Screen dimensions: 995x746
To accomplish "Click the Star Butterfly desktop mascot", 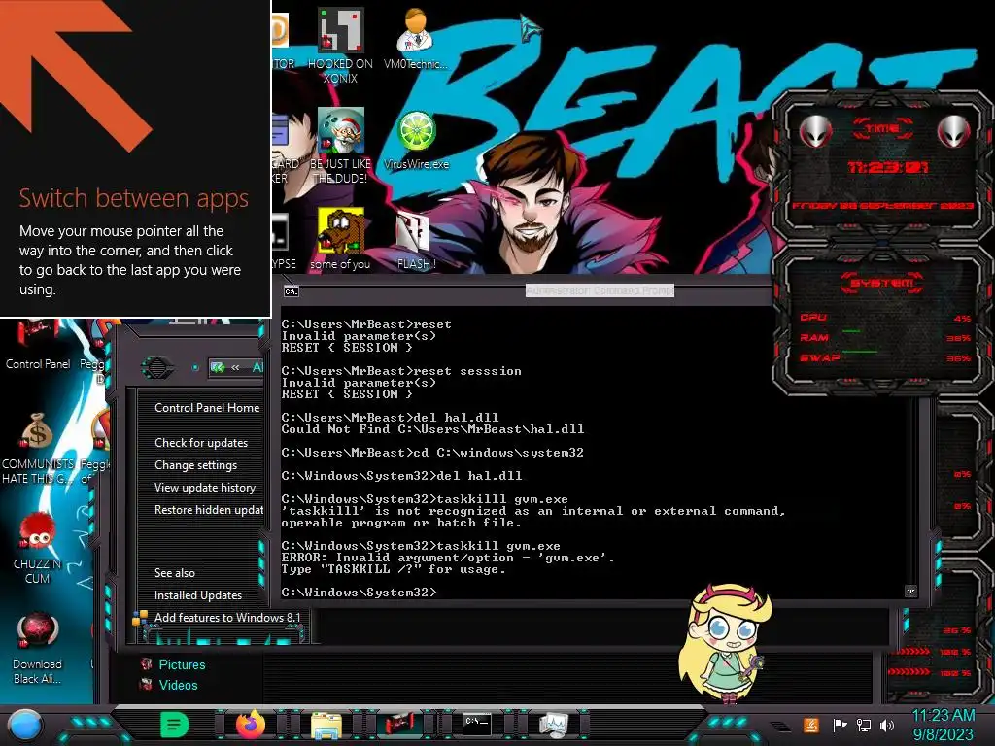I will pyautogui.click(x=724, y=643).
